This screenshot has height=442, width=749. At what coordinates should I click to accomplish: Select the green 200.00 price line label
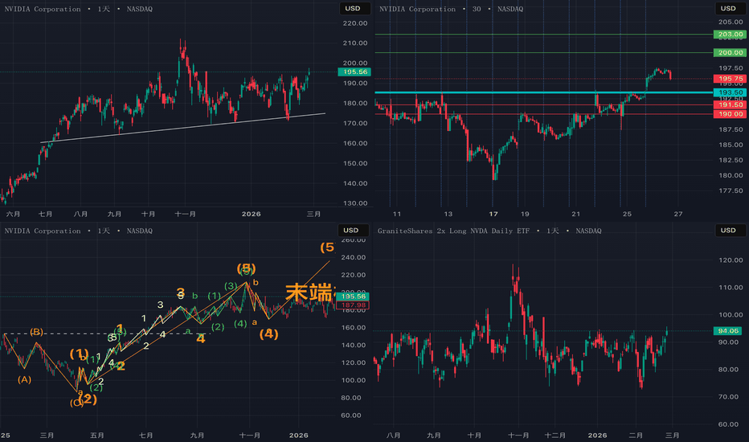click(730, 52)
